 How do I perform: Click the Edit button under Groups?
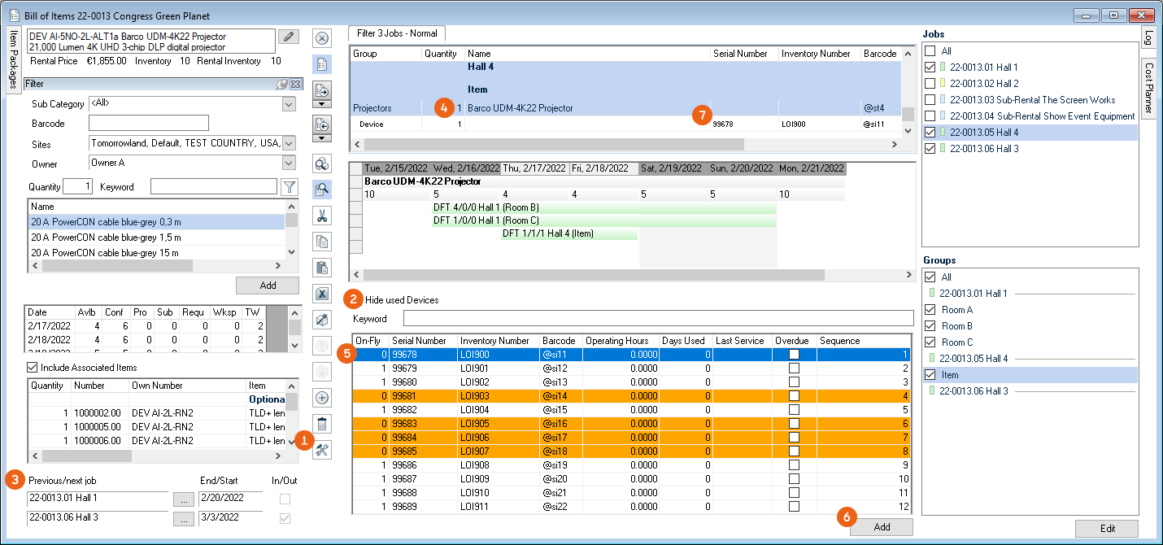tap(1106, 528)
